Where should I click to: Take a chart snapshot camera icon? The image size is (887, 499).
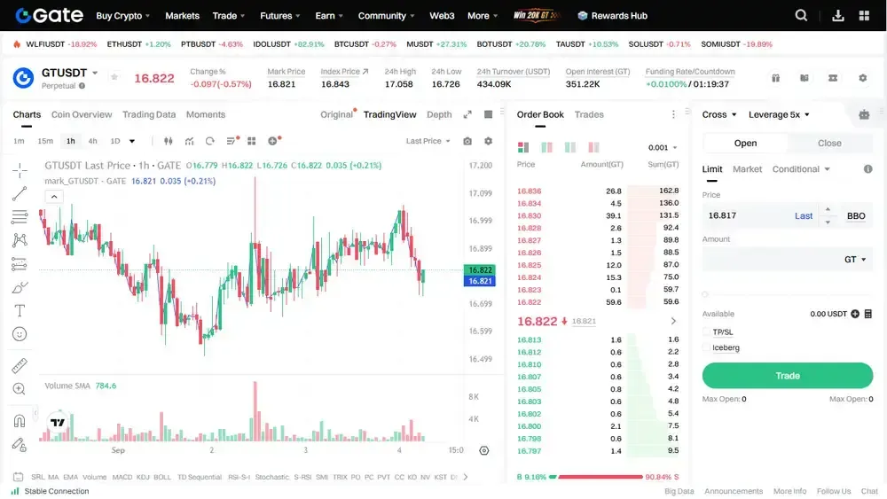pos(467,141)
